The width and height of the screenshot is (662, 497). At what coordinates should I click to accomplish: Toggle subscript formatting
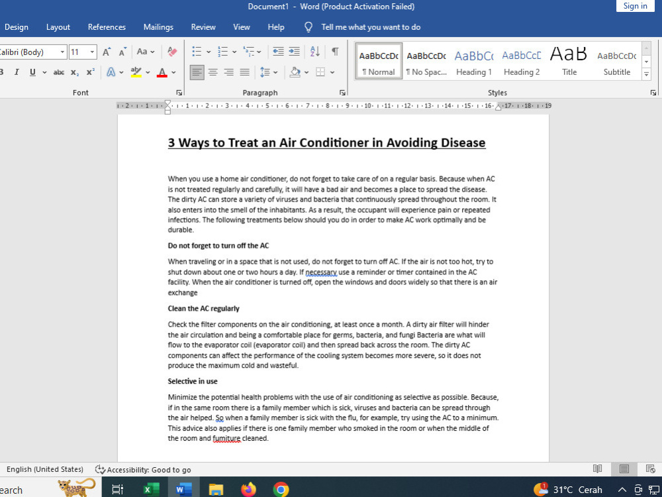coord(75,73)
